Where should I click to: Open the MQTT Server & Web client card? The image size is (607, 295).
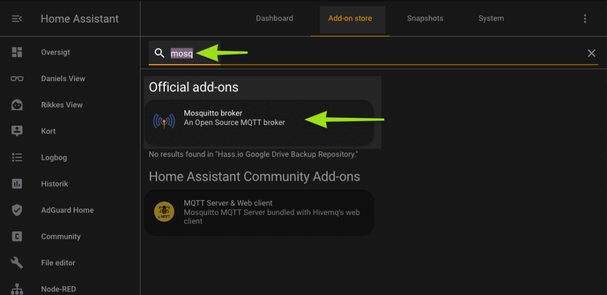[259, 212]
